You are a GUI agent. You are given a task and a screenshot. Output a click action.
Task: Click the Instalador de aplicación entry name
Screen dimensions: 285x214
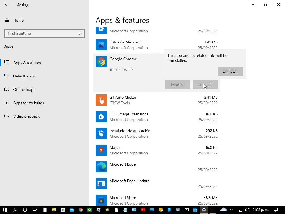pyautogui.click(x=130, y=131)
